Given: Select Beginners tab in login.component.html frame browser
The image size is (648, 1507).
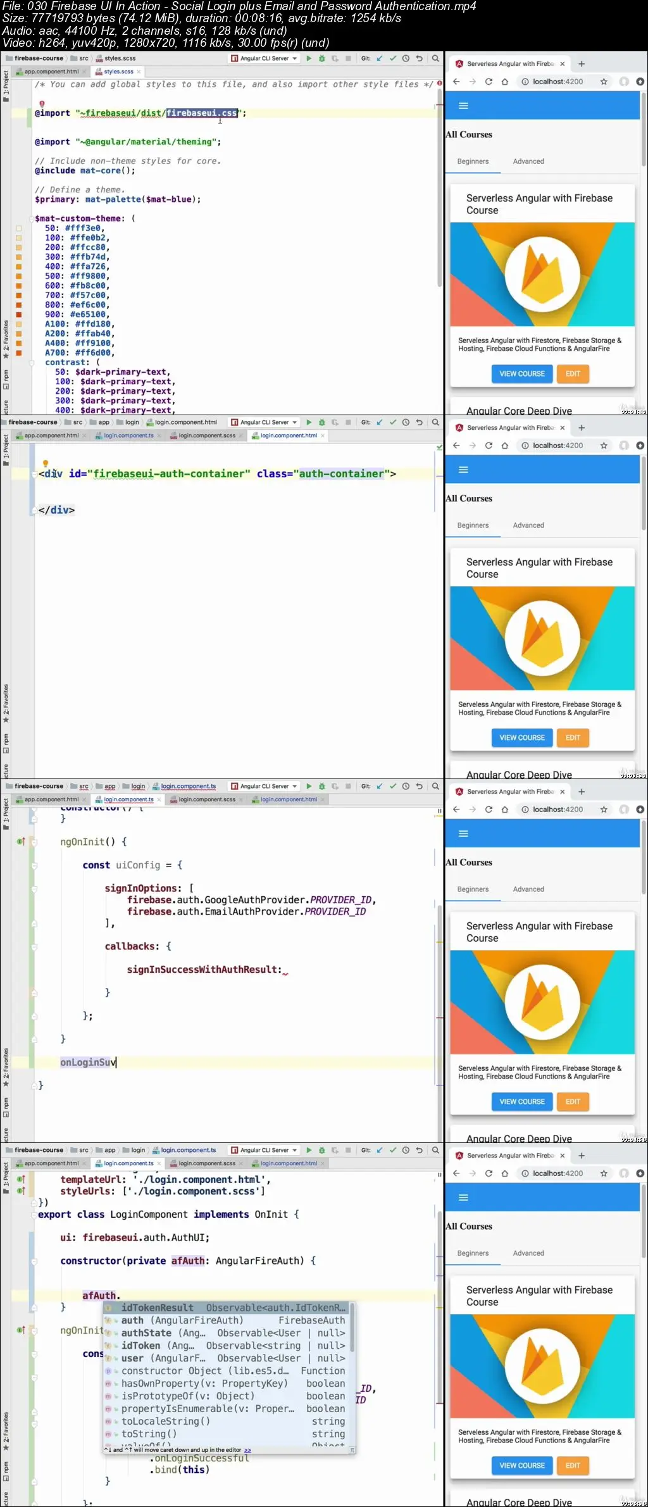Looking at the screenshot, I should click(473, 525).
